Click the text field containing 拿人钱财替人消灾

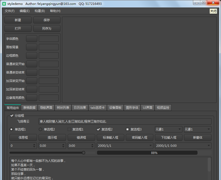pyautogui.click(x=125, y=122)
